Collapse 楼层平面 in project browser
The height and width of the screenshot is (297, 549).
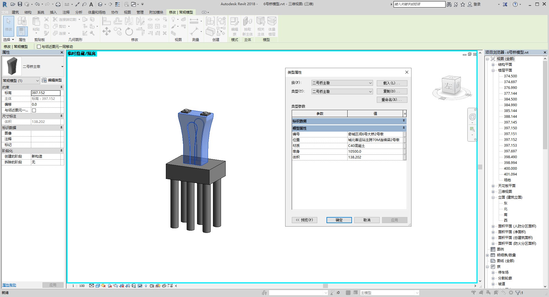[x=493, y=70]
